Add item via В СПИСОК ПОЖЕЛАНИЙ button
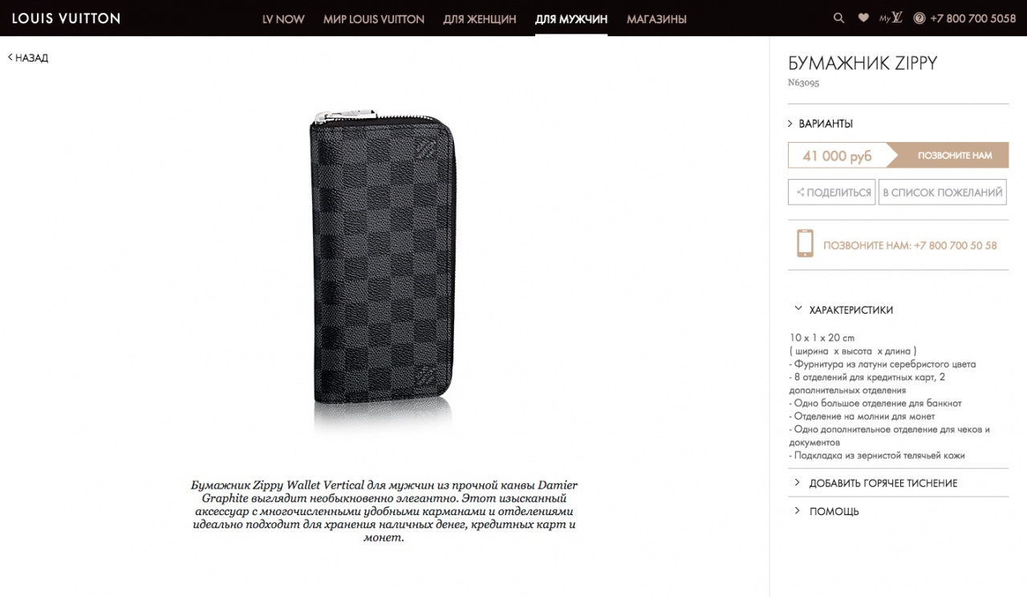Image resolution: width=1027 pixels, height=597 pixels. tap(942, 193)
